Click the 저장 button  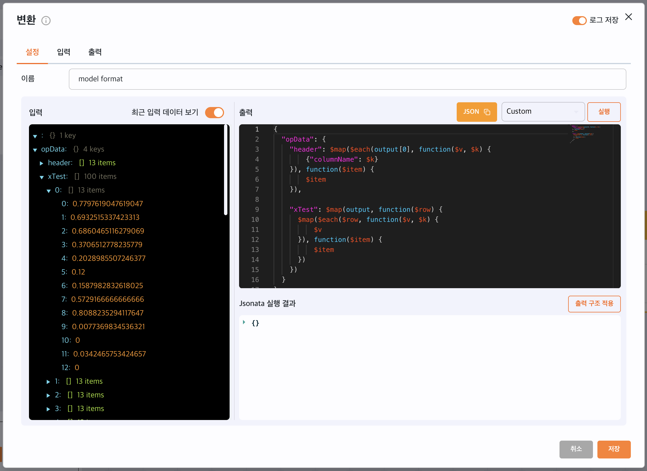tap(614, 449)
